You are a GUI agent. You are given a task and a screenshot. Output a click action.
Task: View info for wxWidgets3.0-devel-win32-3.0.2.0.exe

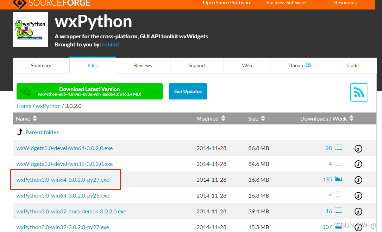click(x=358, y=164)
